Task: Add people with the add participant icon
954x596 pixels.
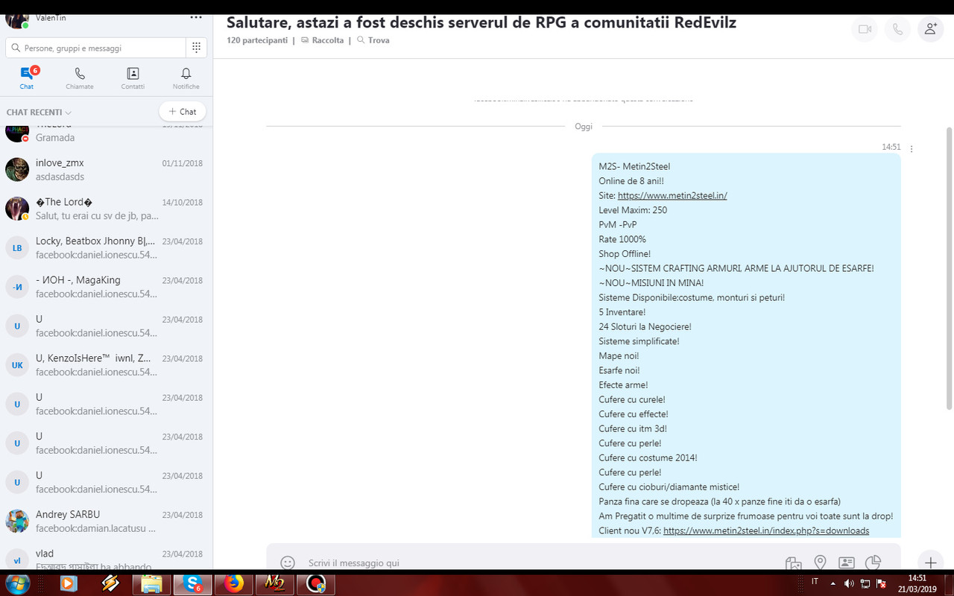Action: point(930,29)
